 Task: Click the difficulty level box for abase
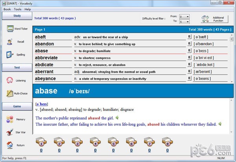pyautogui.click(x=190, y=50)
